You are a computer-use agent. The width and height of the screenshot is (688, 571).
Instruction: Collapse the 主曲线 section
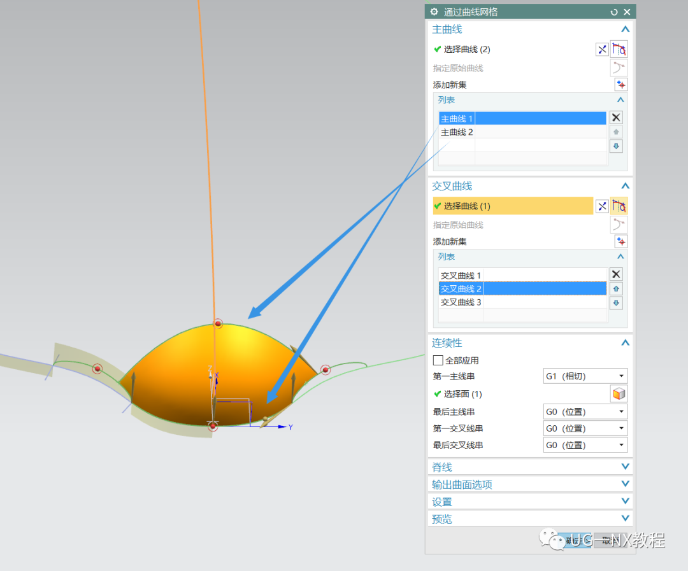coord(626,29)
